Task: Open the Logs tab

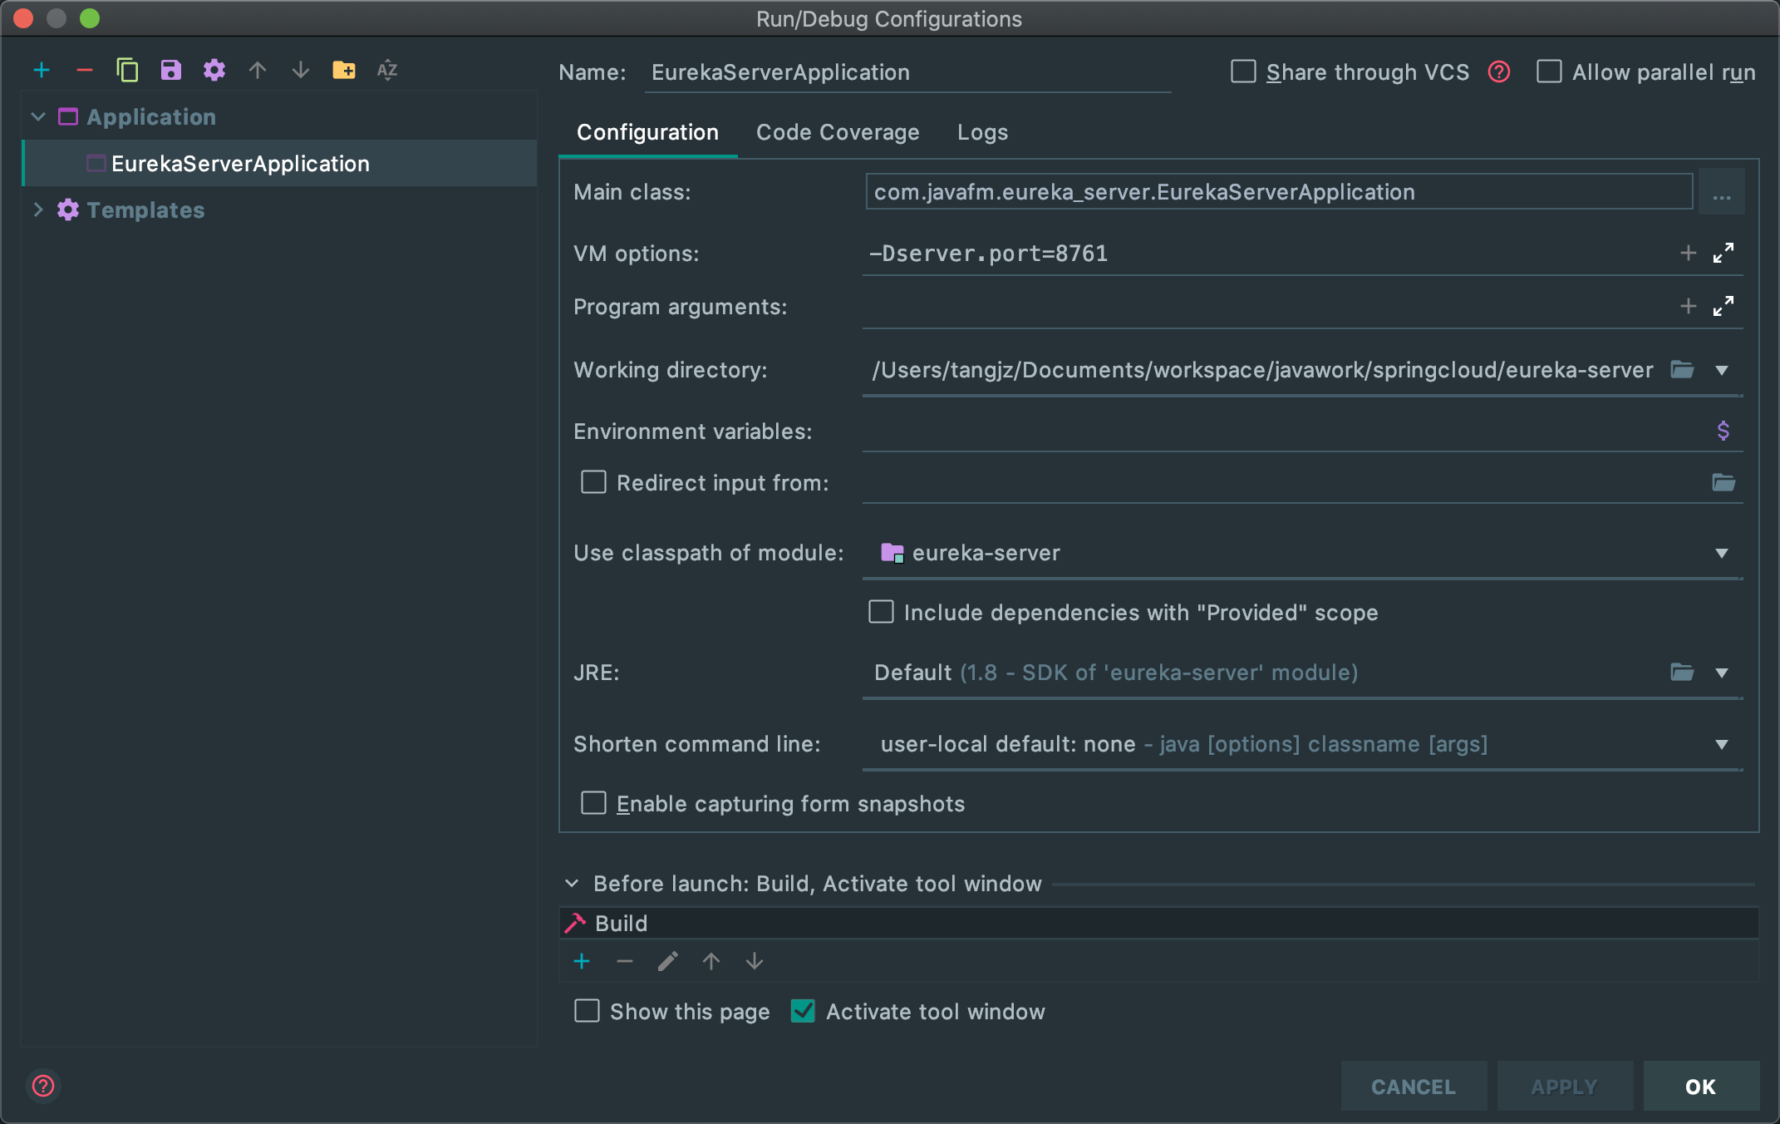Action: 982,133
